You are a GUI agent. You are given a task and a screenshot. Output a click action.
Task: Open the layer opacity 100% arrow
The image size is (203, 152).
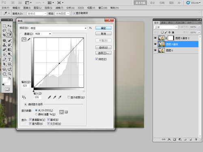pyautogui.click(x=199, y=27)
